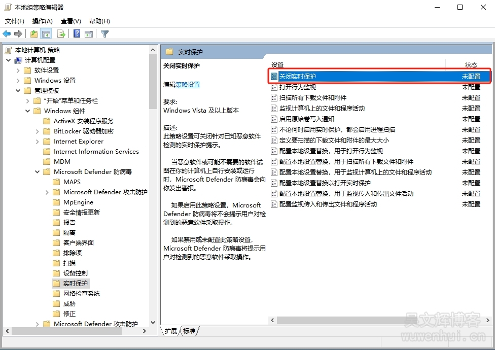
Task: Open Help via blue question mark icon
Action: pyautogui.click(x=77, y=34)
